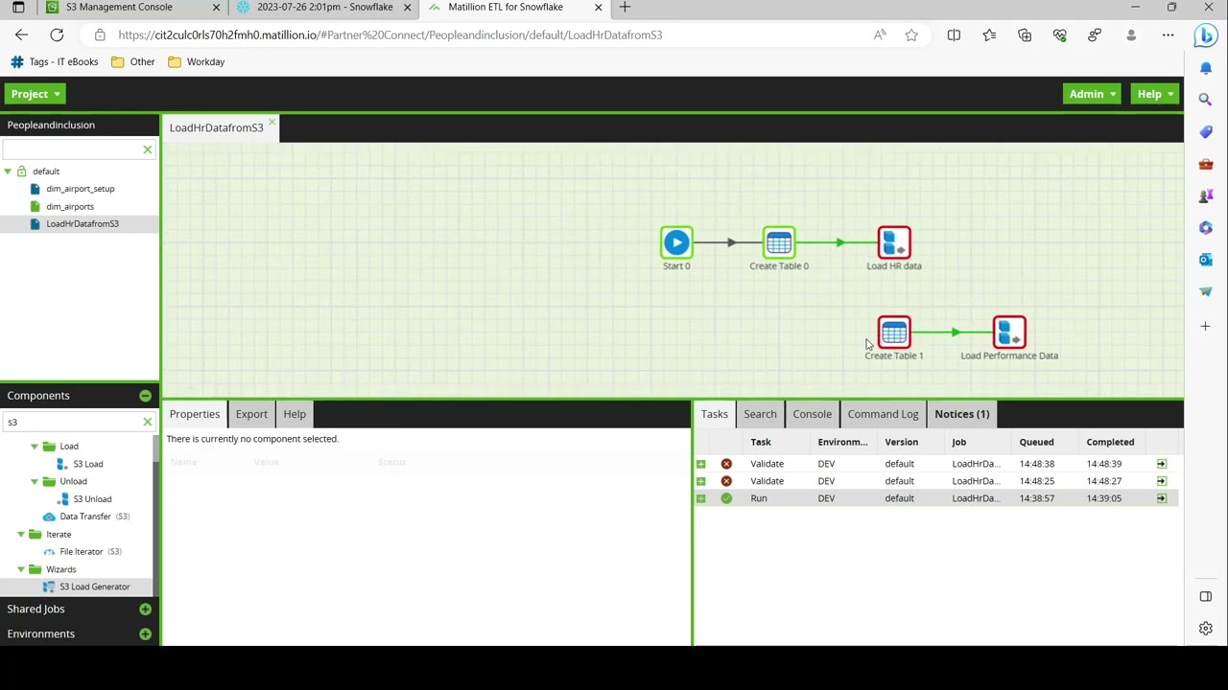Open a new browser tab
This screenshot has height=690, width=1228.
pos(625,8)
